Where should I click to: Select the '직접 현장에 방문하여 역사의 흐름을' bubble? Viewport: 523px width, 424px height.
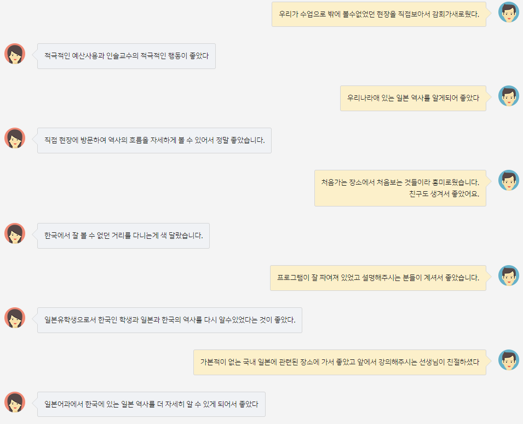[154, 140]
